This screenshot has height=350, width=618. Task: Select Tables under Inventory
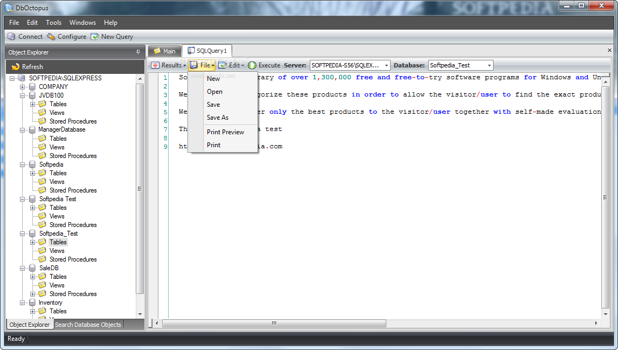click(58, 311)
